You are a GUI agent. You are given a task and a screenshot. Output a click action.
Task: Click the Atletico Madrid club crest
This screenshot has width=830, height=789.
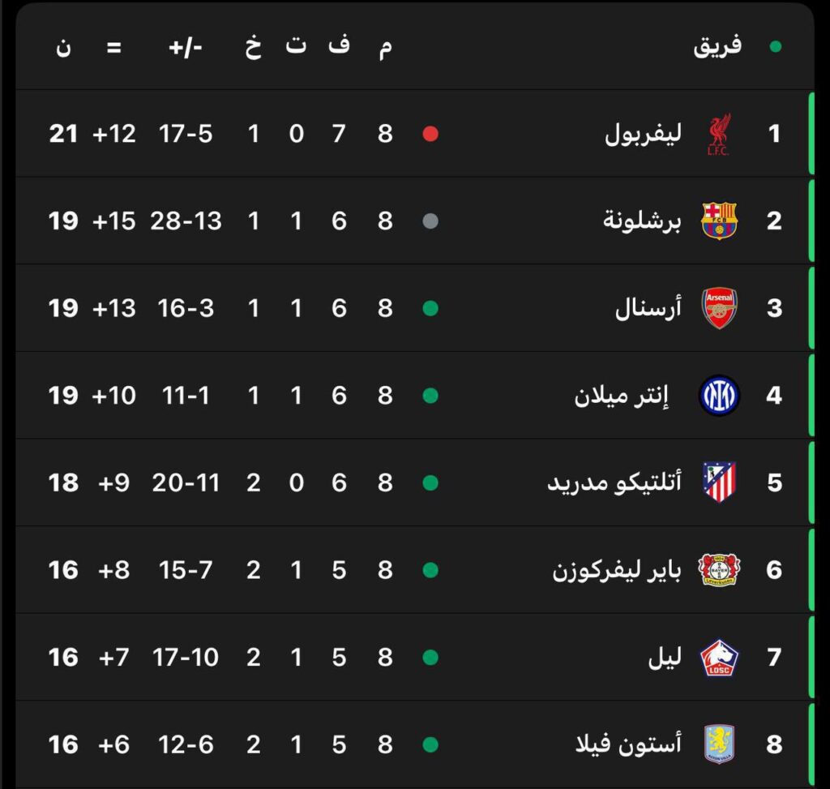pyautogui.click(x=719, y=482)
